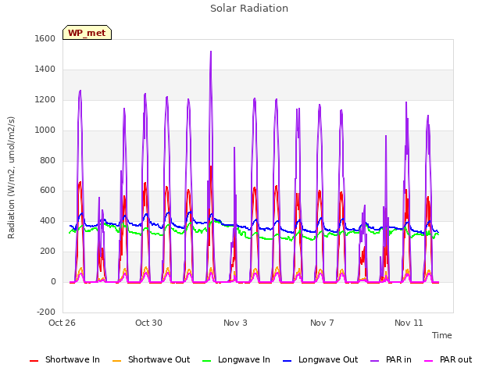Viewport: 500px width, 375px height.
Task: Click the tallest PAR in peak above 1400
Action: point(211,52)
